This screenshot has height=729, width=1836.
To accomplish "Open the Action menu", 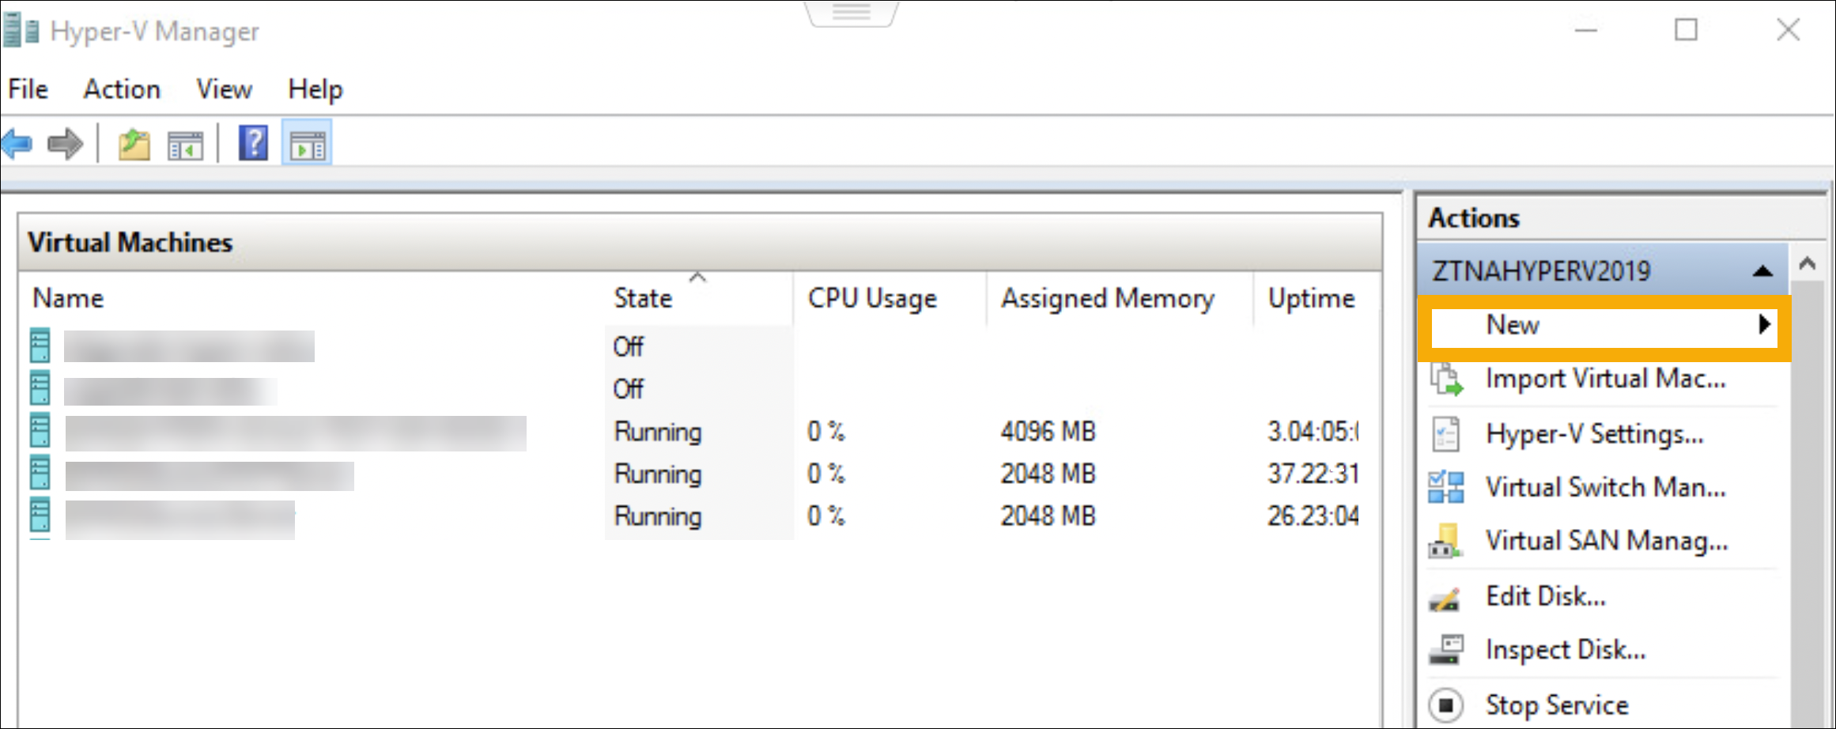I will [x=122, y=89].
